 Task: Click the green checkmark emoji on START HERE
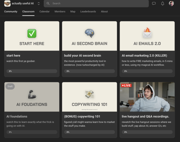point(32,33)
